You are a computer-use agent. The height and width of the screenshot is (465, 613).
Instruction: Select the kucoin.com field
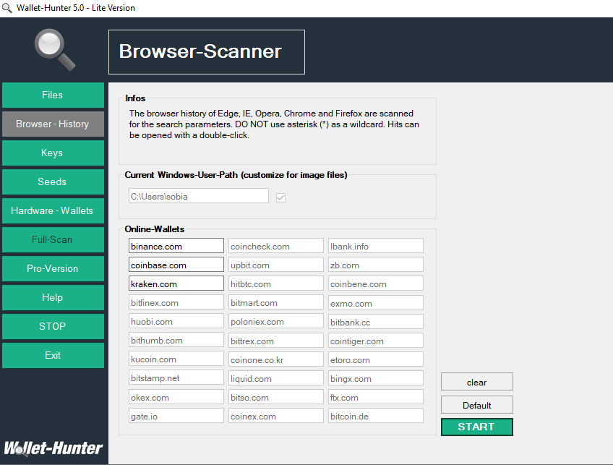(176, 359)
